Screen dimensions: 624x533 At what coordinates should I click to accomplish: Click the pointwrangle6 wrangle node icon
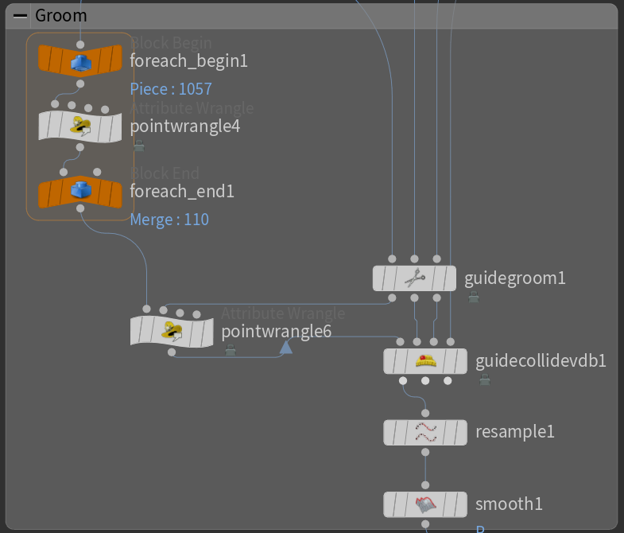pos(172,330)
